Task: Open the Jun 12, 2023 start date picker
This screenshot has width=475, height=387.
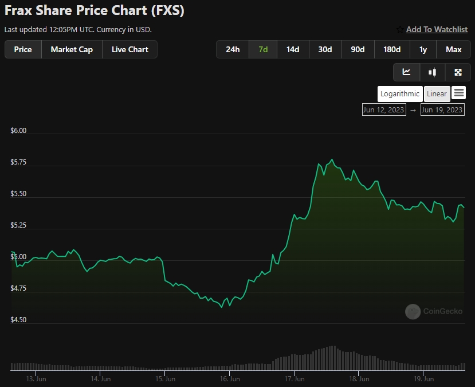Action: (383, 110)
